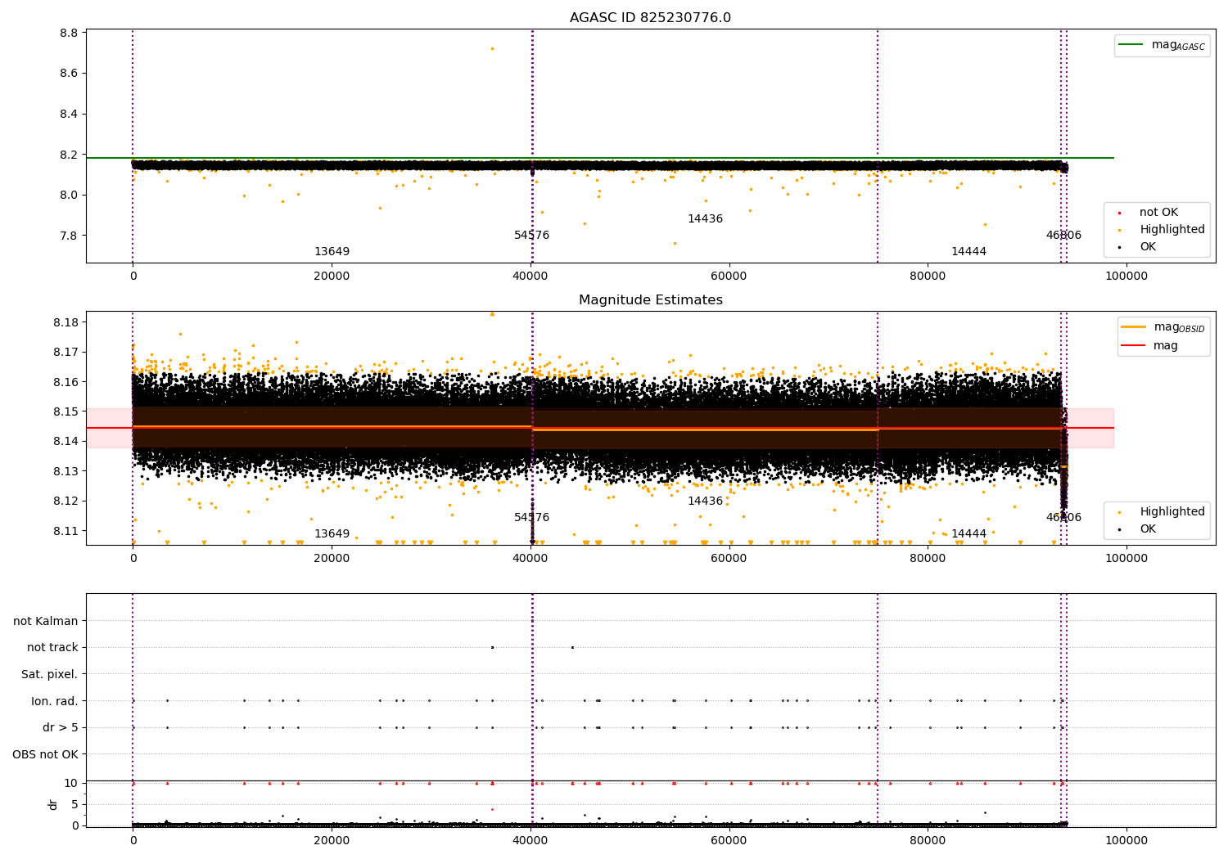Click OBSID label 14444 in top panel
The image size is (1228, 859).
(968, 252)
